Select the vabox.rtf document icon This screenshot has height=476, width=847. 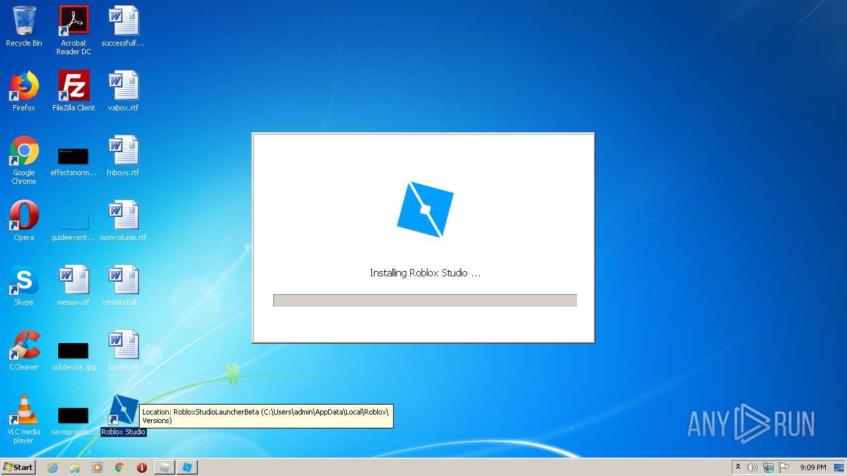coord(123,91)
